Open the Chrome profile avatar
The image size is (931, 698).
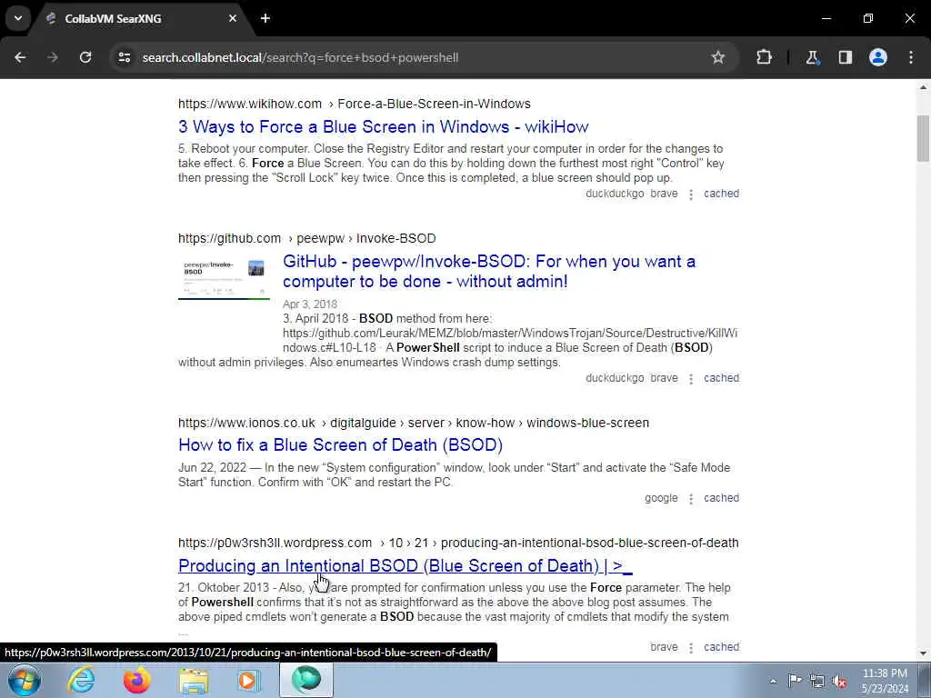(878, 57)
